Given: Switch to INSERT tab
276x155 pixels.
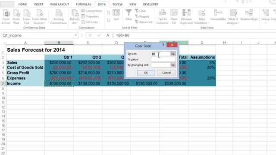Looking at the screenshot, I should pyautogui.click(x=38, y=4).
